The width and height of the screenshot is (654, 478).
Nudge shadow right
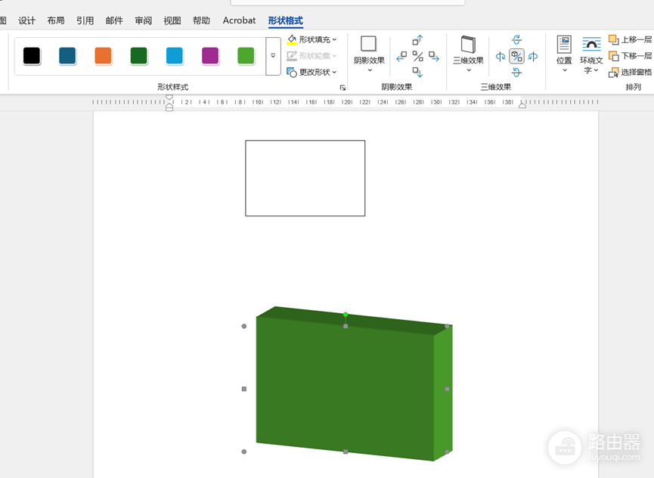[434, 56]
